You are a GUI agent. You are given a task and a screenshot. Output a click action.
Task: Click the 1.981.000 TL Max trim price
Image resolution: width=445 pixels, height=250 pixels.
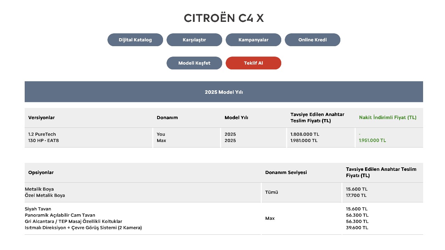[304, 141]
